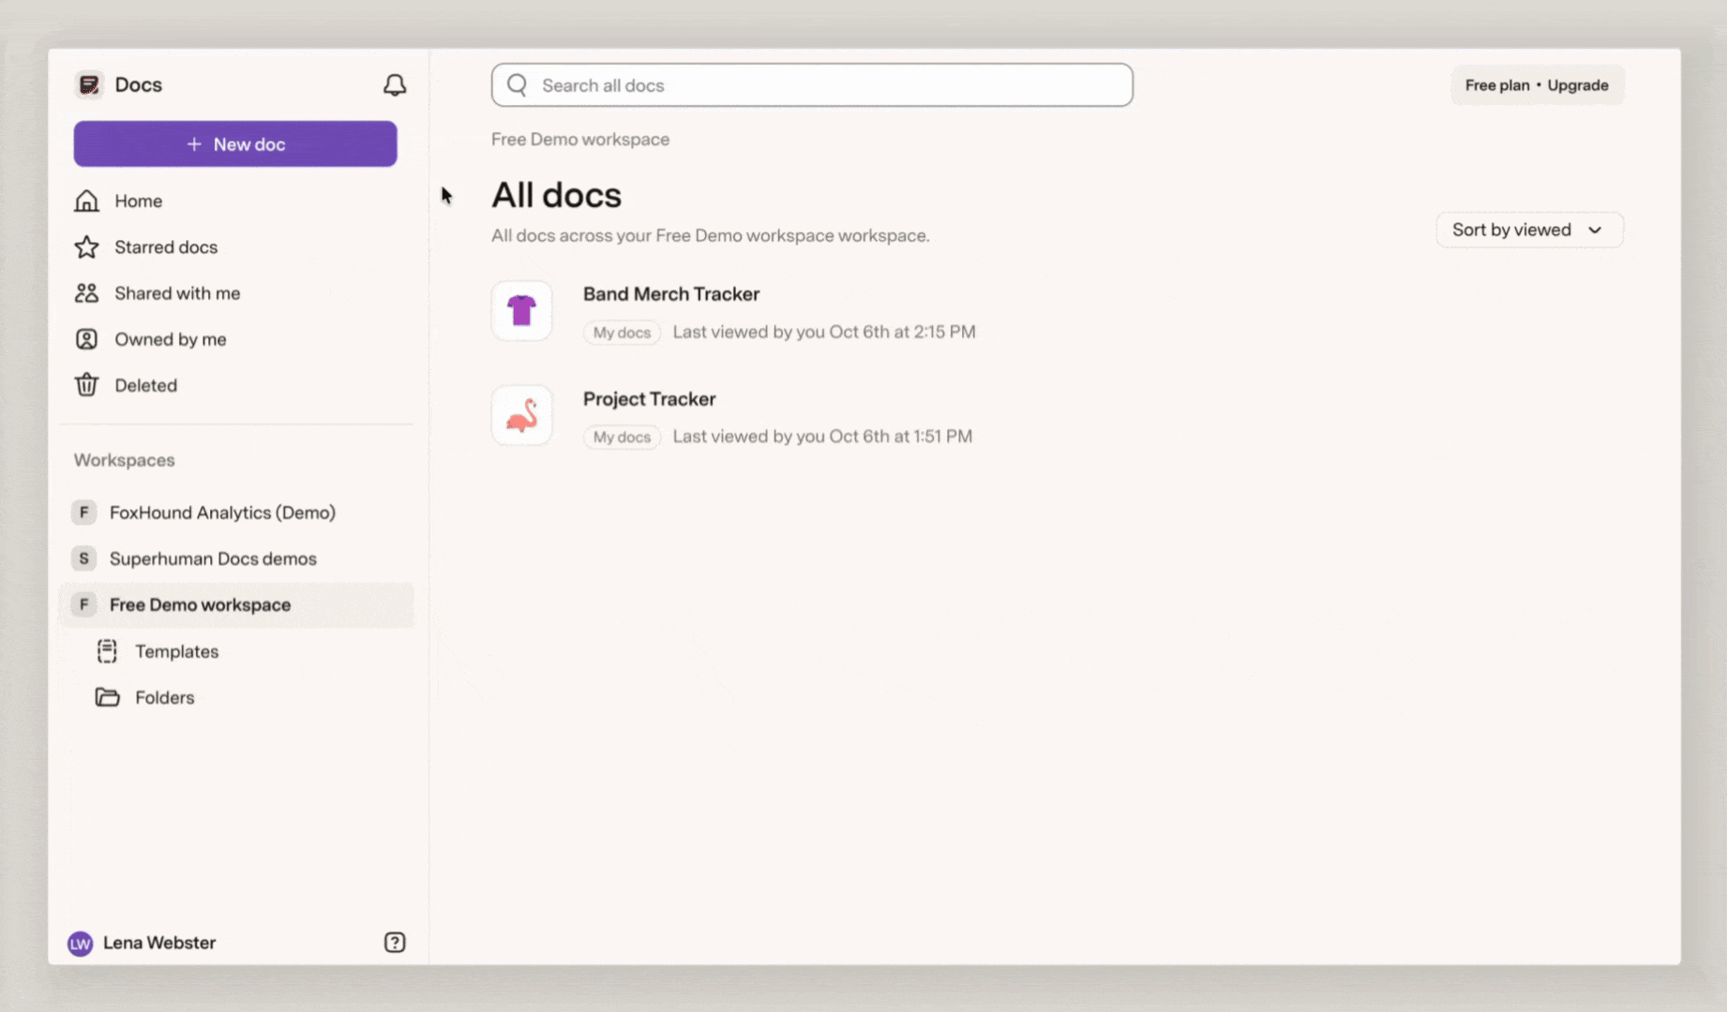Click the LW user avatar
This screenshot has height=1012, width=1727.
[x=81, y=944]
